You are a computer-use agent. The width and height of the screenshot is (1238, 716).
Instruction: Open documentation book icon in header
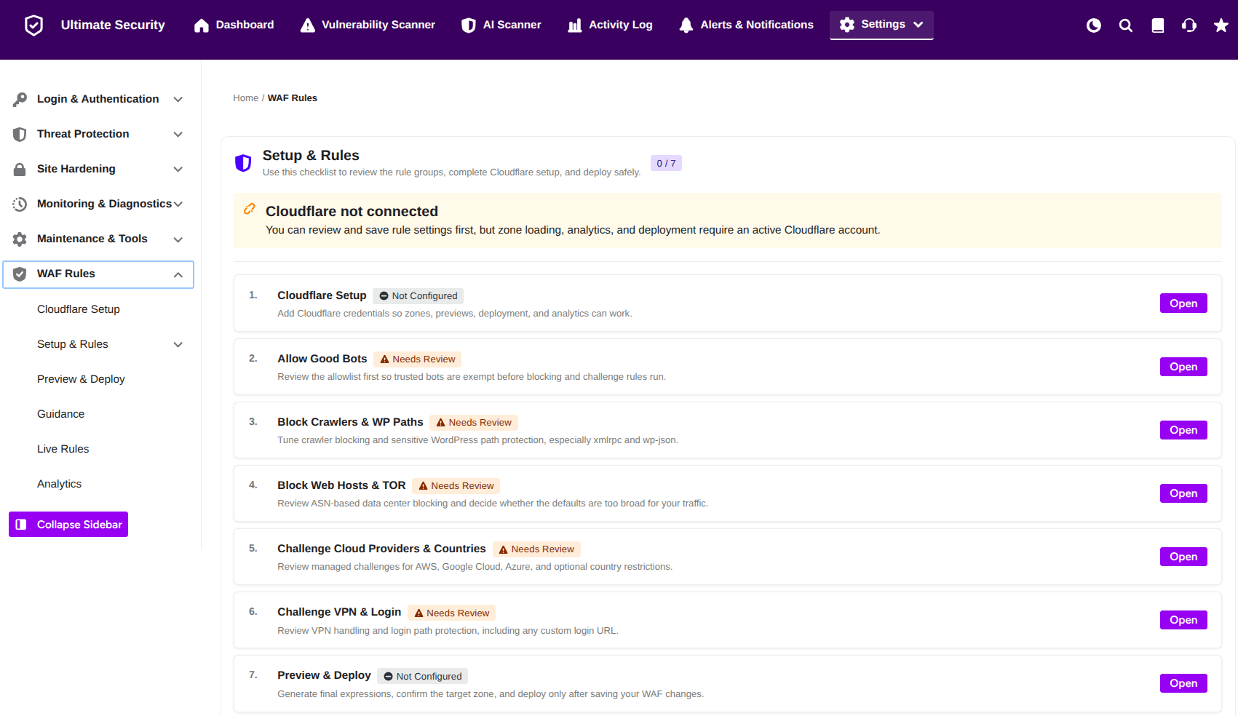click(x=1157, y=25)
